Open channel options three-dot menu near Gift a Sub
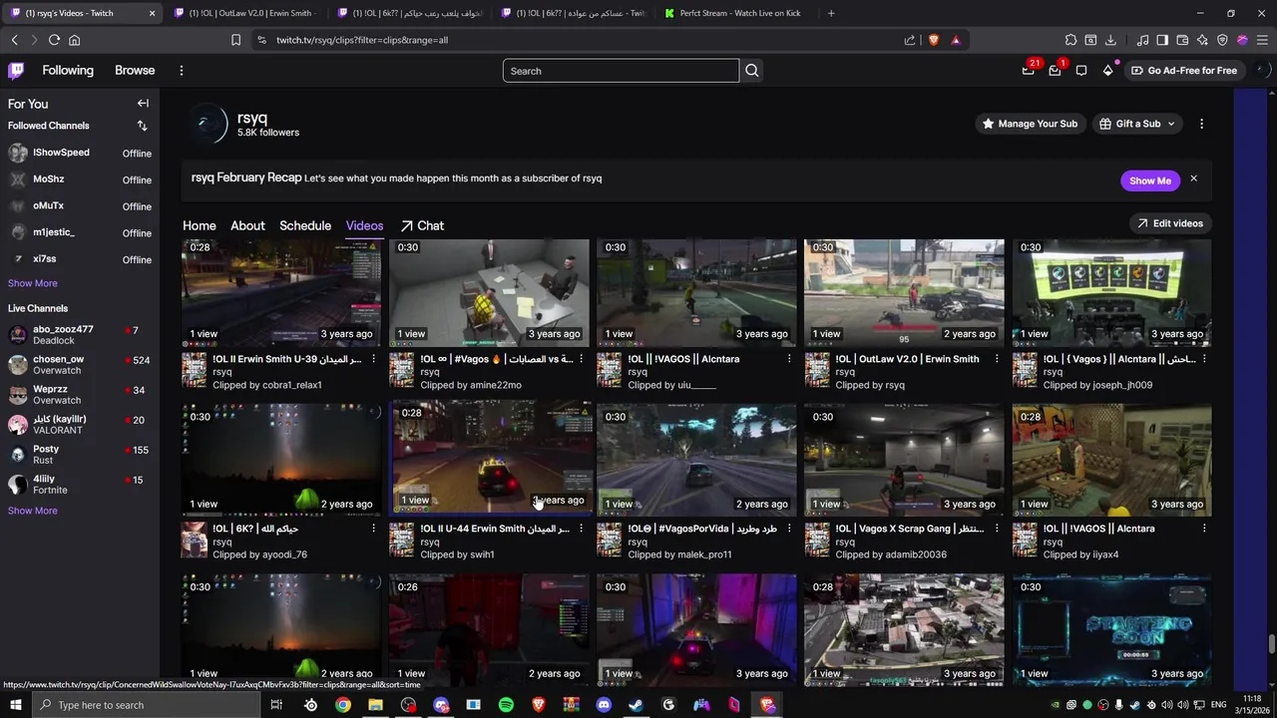 1201,124
